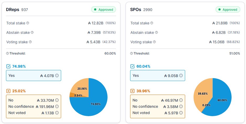Click SPOs 39.96% no cross icon

(x=132, y=91)
